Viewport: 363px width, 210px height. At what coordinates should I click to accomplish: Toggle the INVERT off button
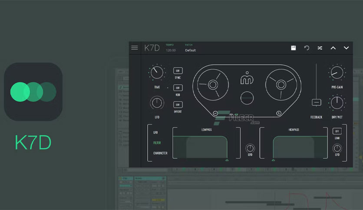pyautogui.click(x=178, y=105)
